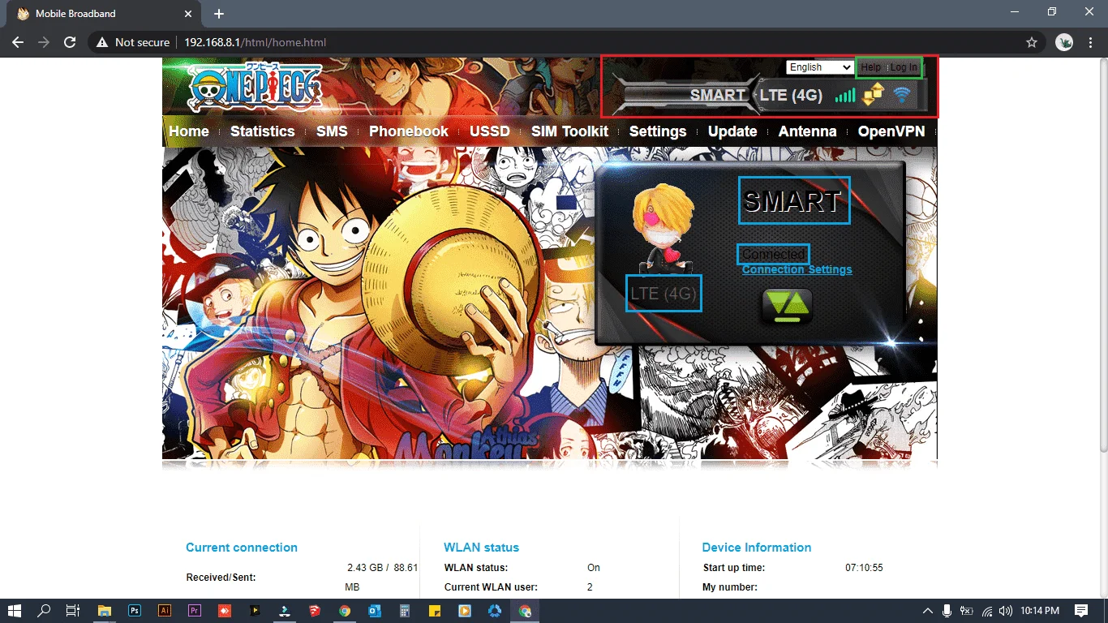
Task: Open the OpenVPN menu
Action: [891, 131]
